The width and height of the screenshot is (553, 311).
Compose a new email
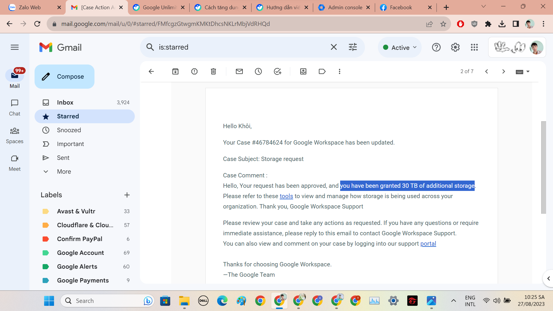tap(65, 77)
